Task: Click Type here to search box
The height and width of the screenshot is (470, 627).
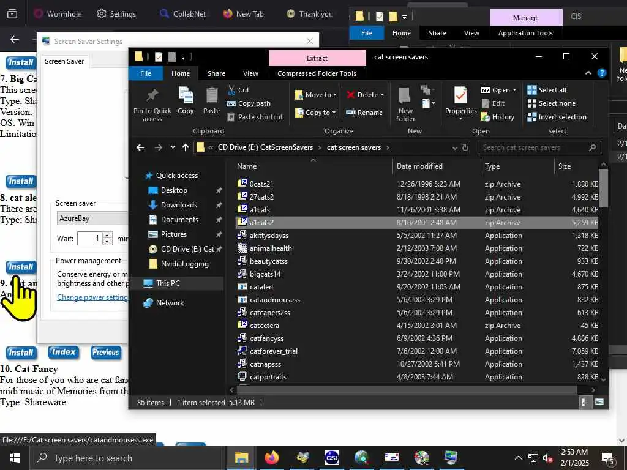Action: (x=126, y=458)
